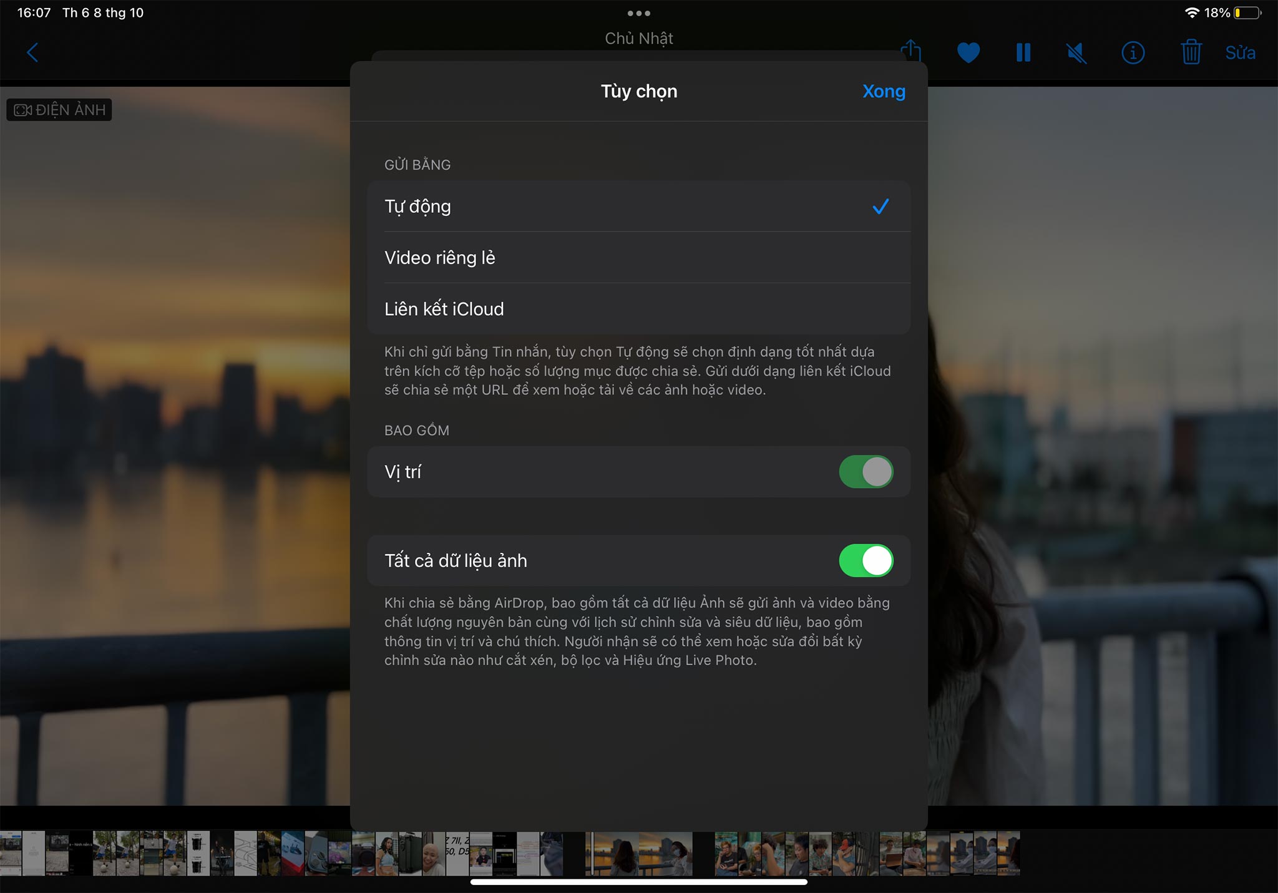
Task: Click the battery status indicator
Action: (x=1247, y=12)
